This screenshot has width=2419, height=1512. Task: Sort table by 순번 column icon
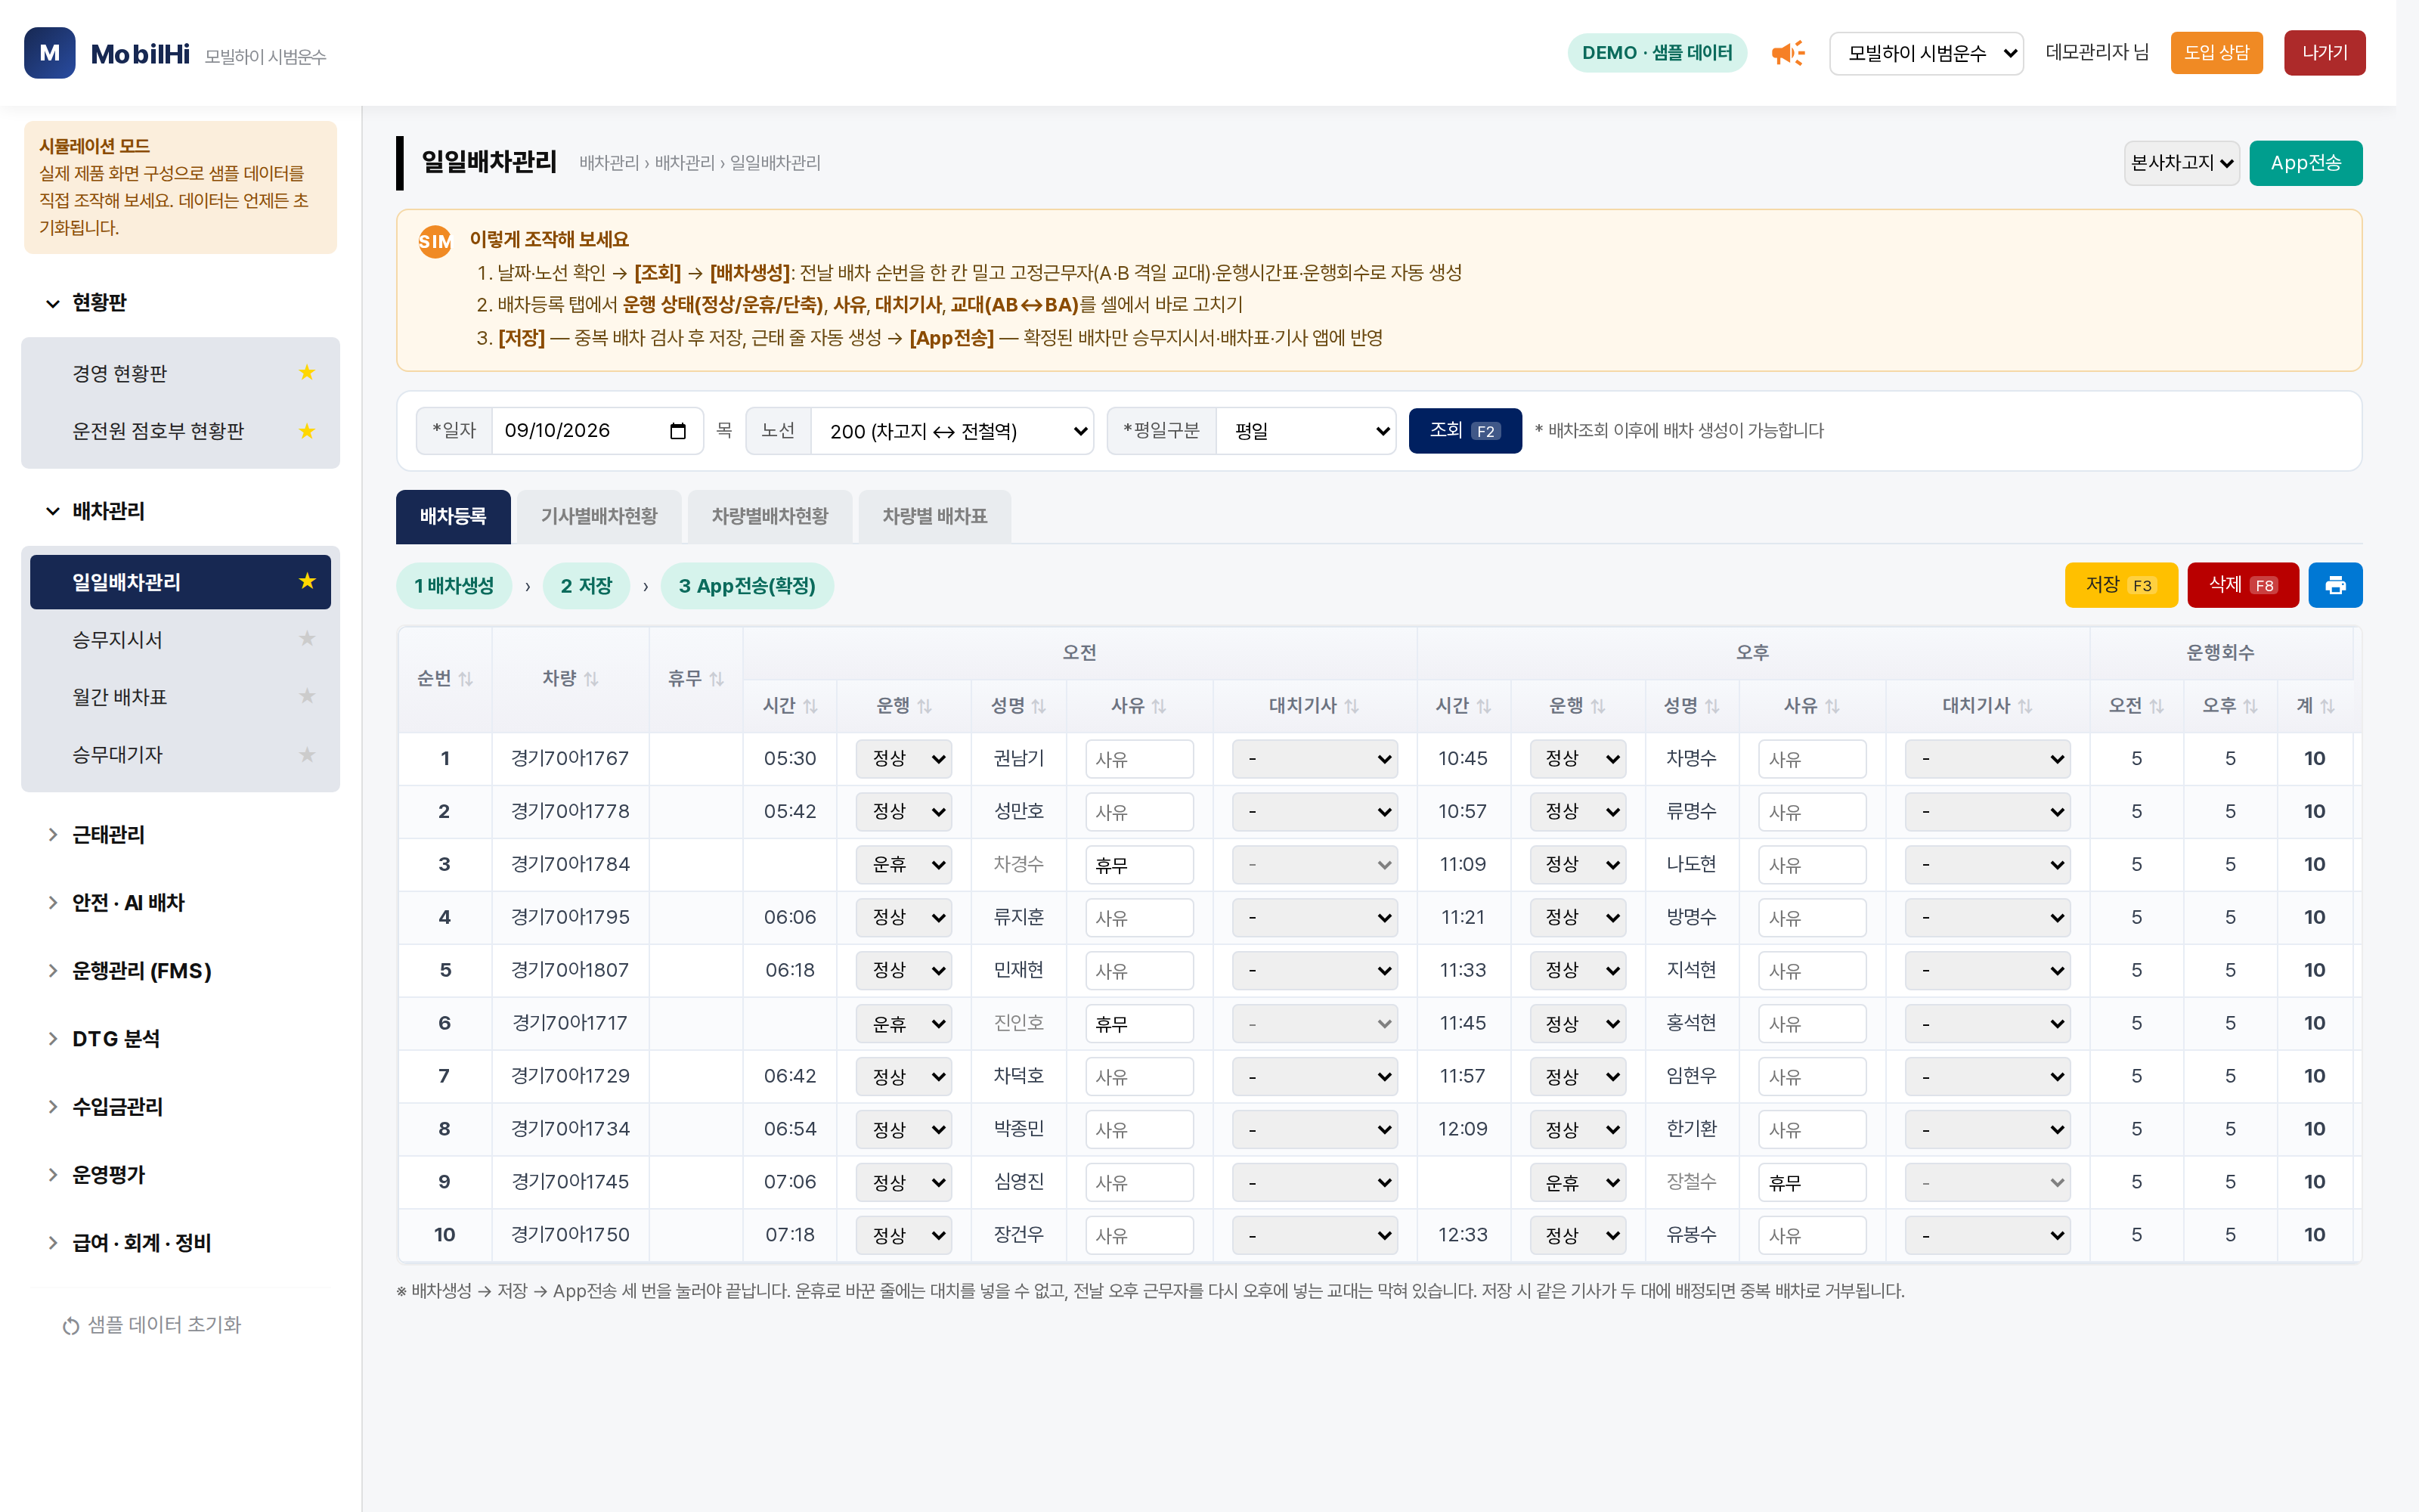pos(466,679)
